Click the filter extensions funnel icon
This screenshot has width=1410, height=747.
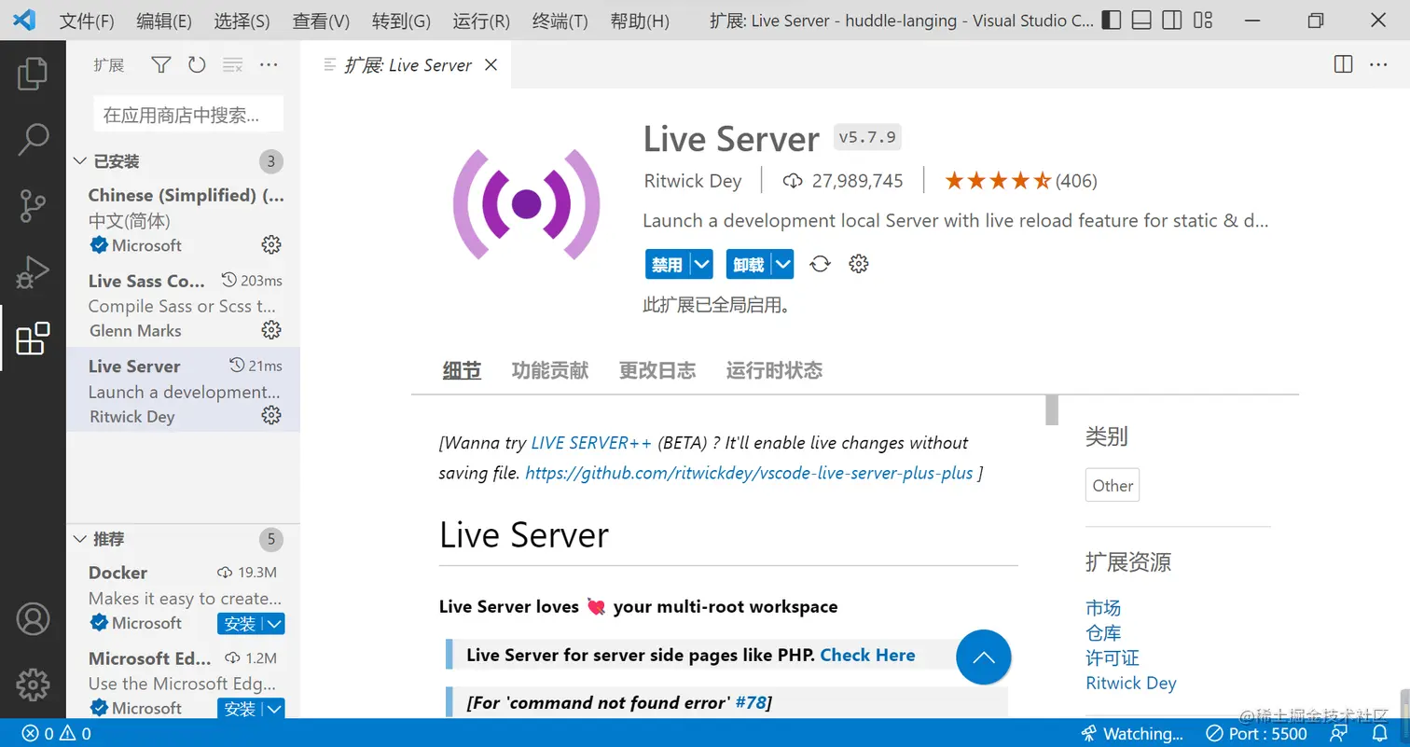(x=160, y=64)
